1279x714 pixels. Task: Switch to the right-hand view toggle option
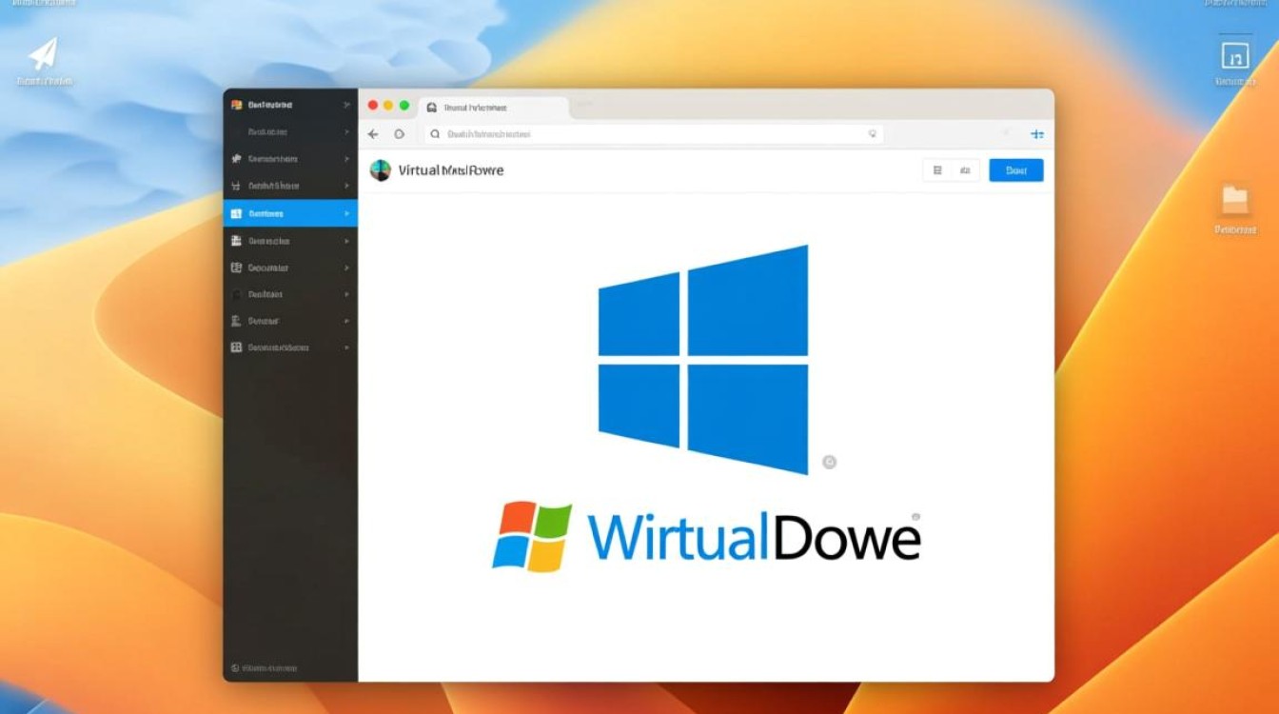[965, 170]
